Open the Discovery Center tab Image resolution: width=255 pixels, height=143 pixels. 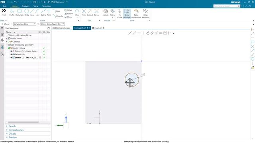[61, 28]
